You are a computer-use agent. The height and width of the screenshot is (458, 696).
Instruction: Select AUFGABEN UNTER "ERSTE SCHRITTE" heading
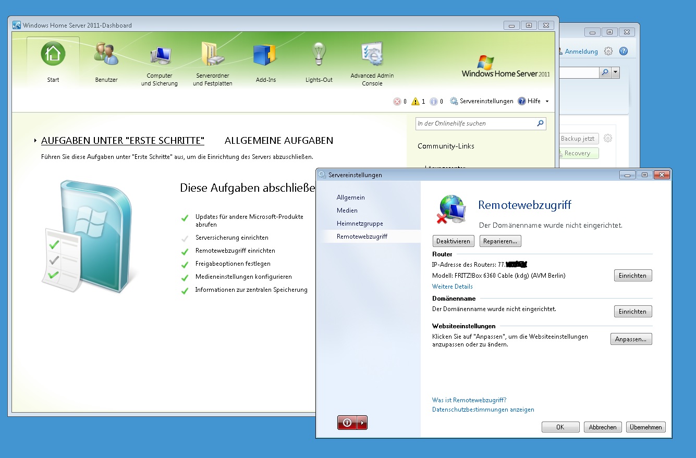[x=123, y=141]
